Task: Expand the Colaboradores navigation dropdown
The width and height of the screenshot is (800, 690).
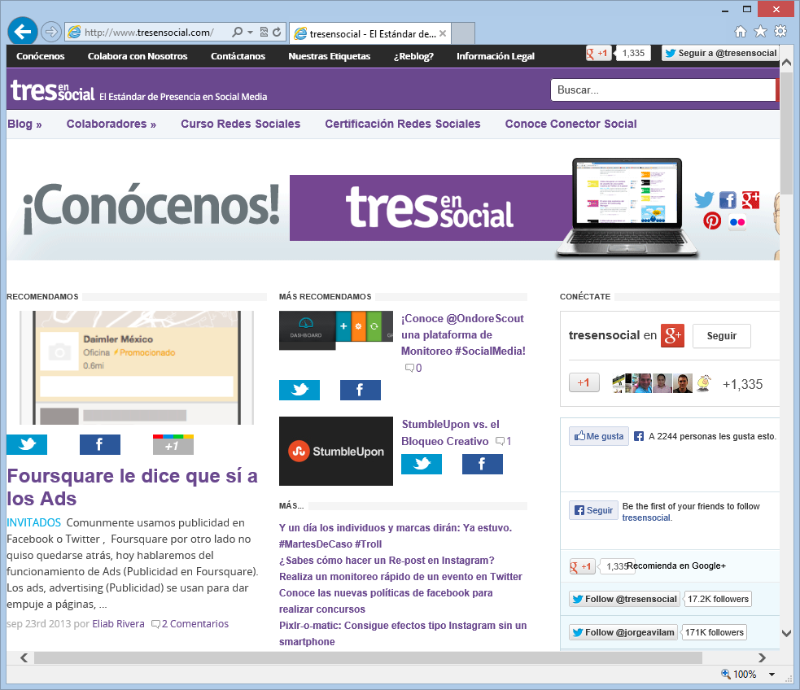Action: [x=111, y=124]
